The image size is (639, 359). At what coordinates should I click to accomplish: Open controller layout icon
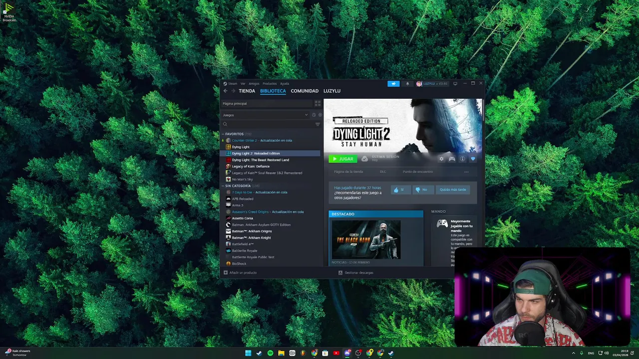pyautogui.click(x=452, y=159)
